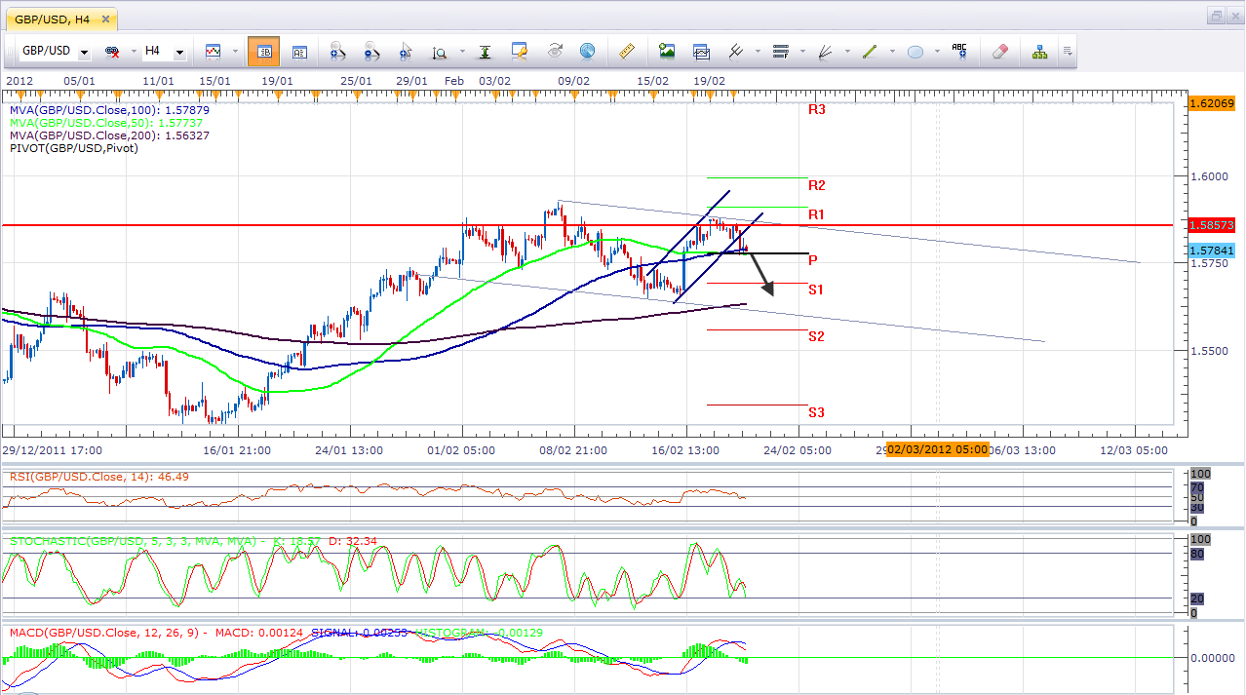Click the RSI(GBP/USD.Close, 14) label
1246x695 pixels.
pos(99,477)
